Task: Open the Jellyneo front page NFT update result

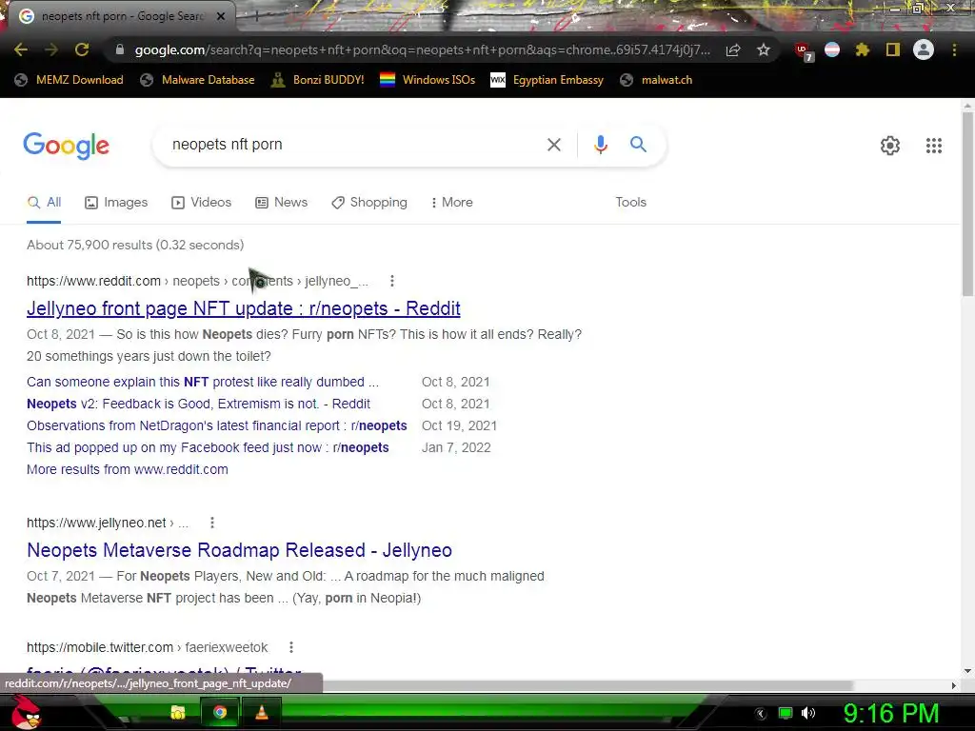Action: (x=243, y=308)
